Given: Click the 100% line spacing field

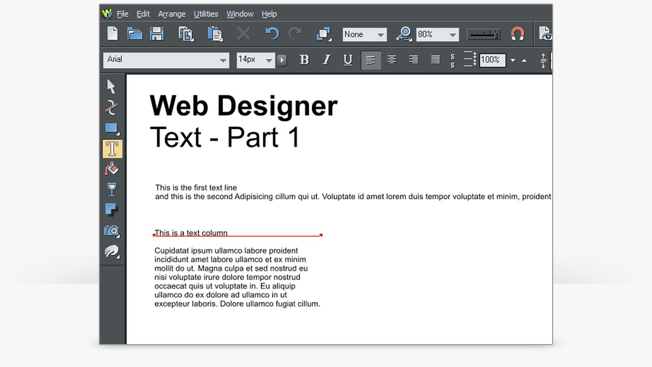Looking at the screenshot, I should (x=492, y=60).
